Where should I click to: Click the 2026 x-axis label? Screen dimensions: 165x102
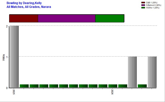click(112, 92)
